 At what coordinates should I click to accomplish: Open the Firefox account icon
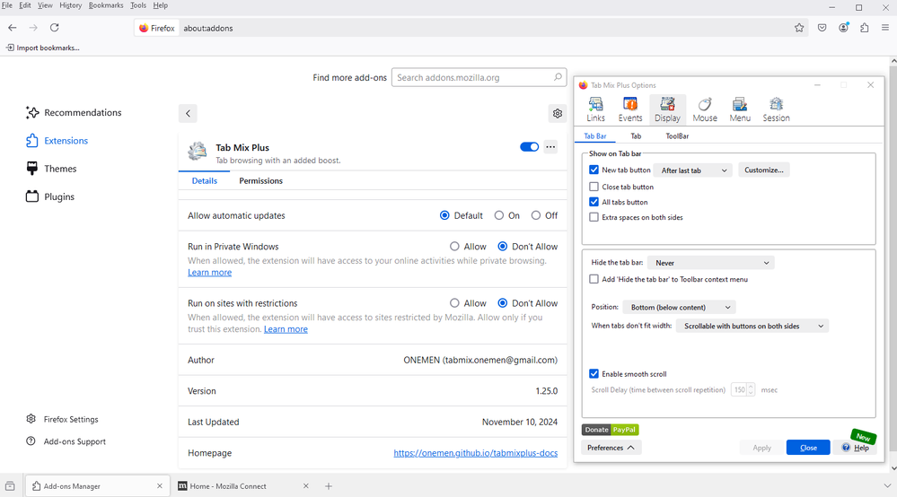[844, 28]
